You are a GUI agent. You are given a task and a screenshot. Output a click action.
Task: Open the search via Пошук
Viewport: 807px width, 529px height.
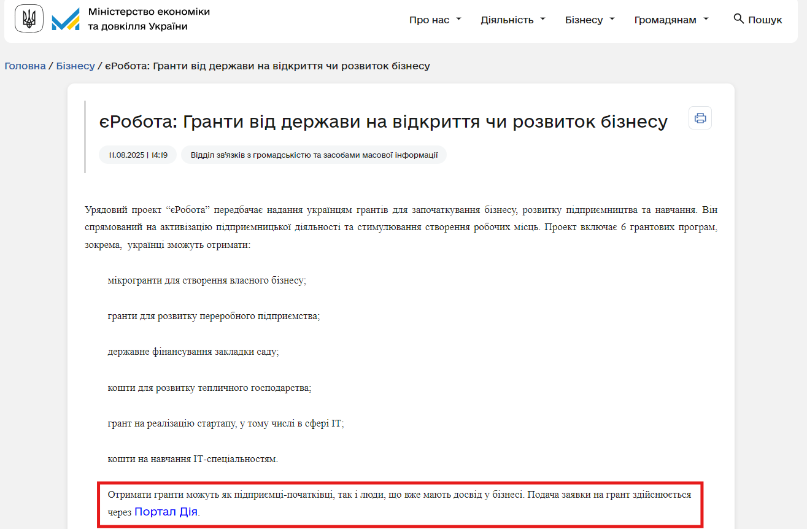tap(765, 20)
